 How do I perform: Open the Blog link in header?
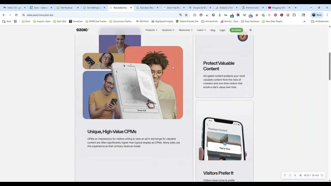[x=213, y=30]
